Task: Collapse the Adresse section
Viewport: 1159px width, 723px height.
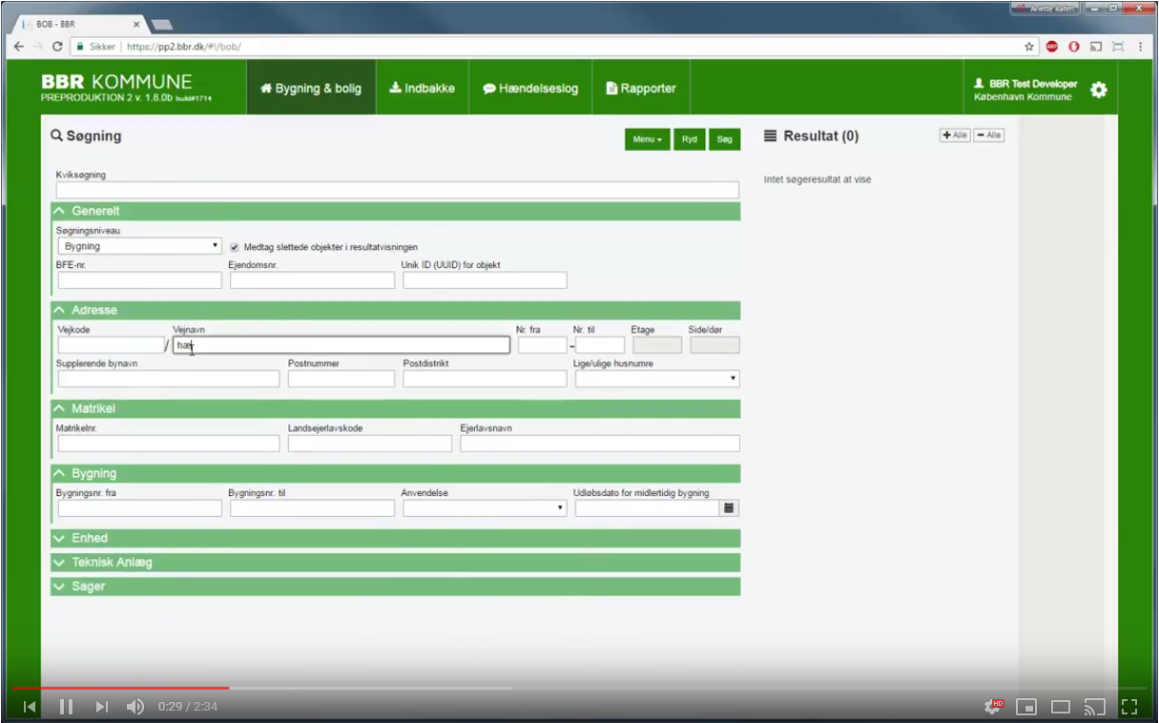Action: tap(396, 310)
